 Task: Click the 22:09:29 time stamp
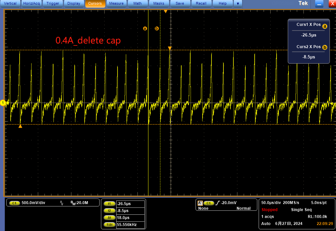325,223
